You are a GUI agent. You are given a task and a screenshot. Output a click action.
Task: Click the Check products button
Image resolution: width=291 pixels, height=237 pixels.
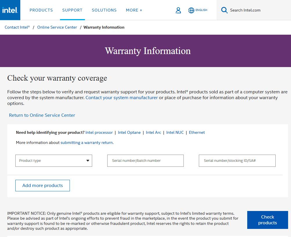point(268,220)
